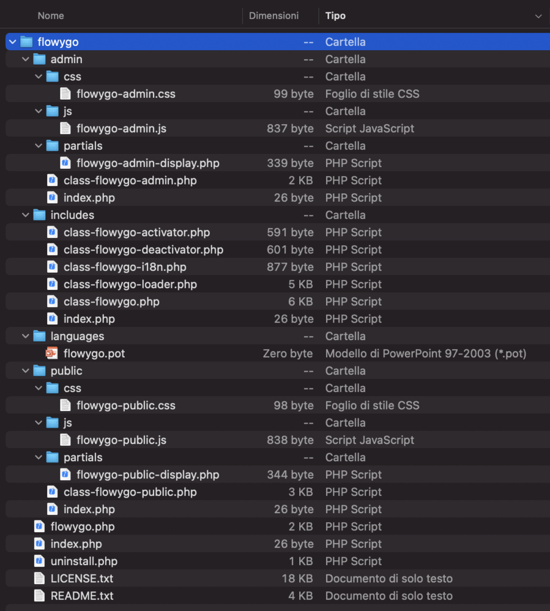Collapse the languages folder
Screen dimensions: 550x611
[x=24, y=336]
